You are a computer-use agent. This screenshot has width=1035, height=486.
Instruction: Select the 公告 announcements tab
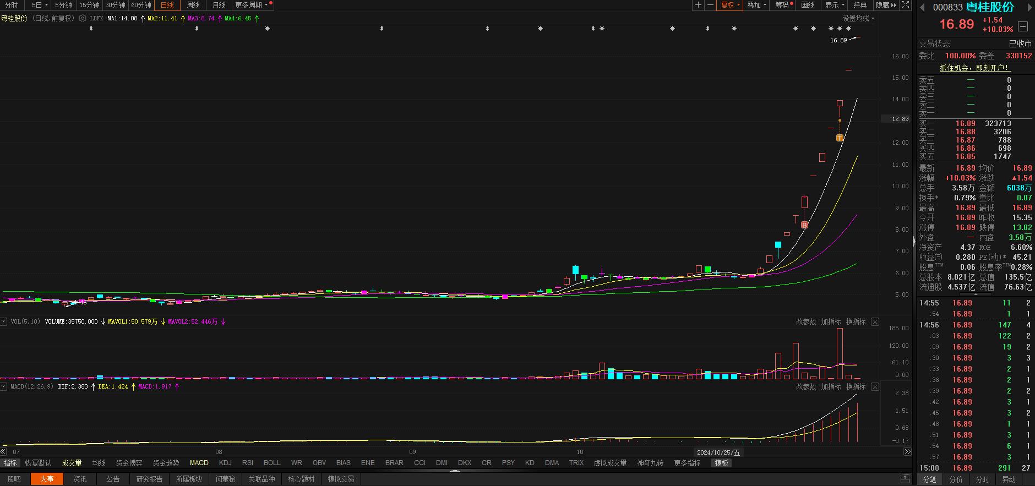[x=113, y=479]
